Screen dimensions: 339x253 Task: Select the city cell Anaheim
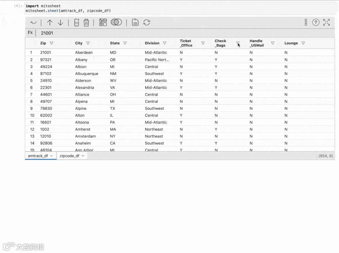[83, 143]
